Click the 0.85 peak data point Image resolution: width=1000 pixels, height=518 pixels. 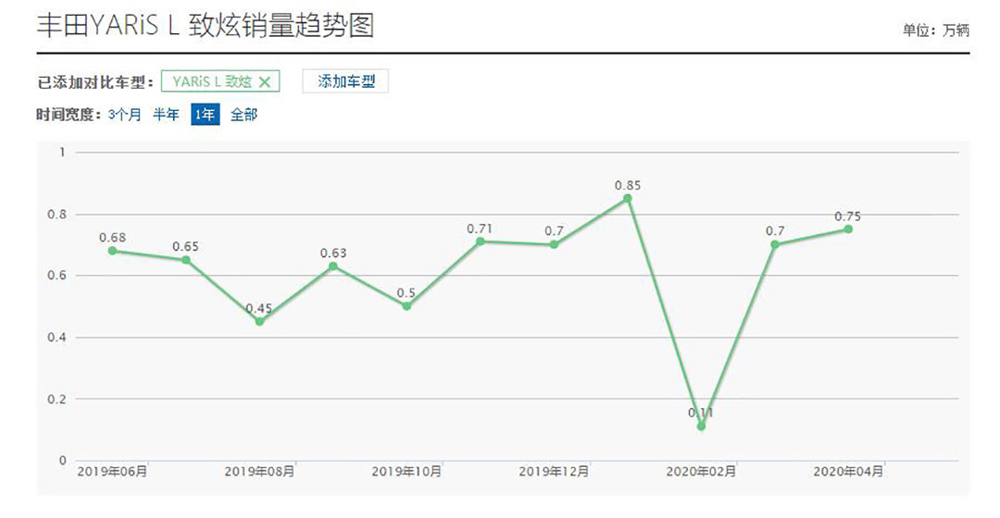pos(627,198)
